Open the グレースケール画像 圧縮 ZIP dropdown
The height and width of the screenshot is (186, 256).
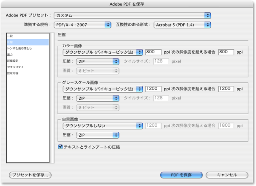pos(97,98)
